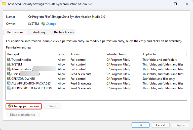Click the ALL RESTRICTED APPLICATION package icon
The width and height of the screenshot is (193, 130).
click(9, 88)
